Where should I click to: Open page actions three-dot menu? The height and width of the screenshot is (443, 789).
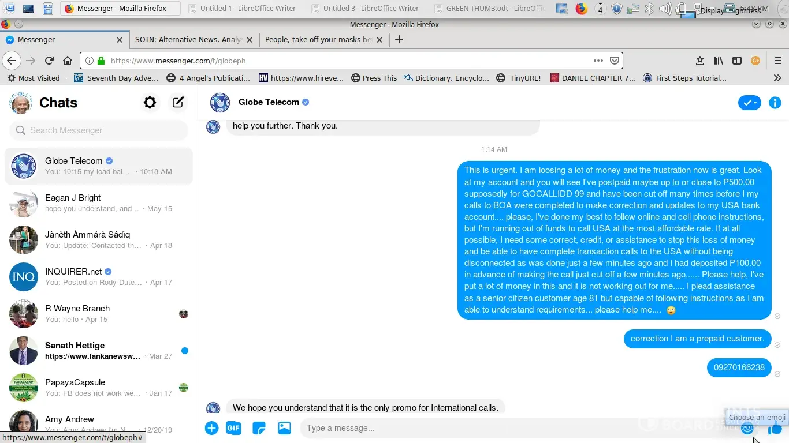598,61
